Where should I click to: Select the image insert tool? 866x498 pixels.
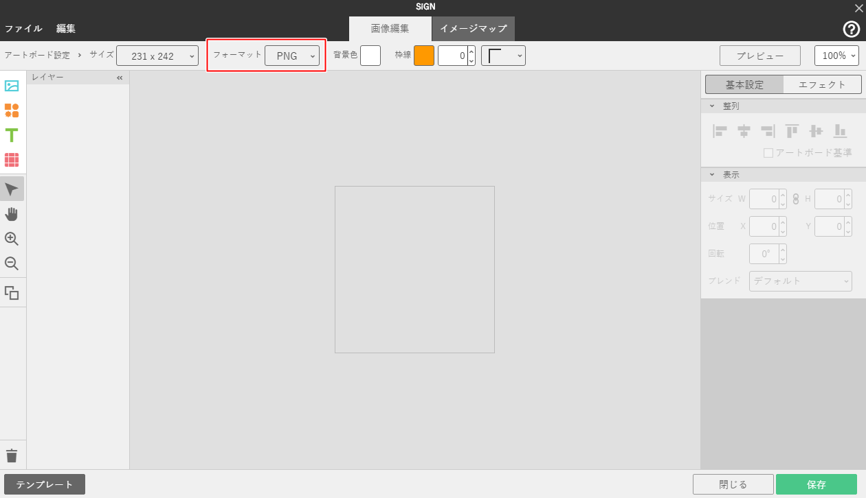click(x=12, y=86)
